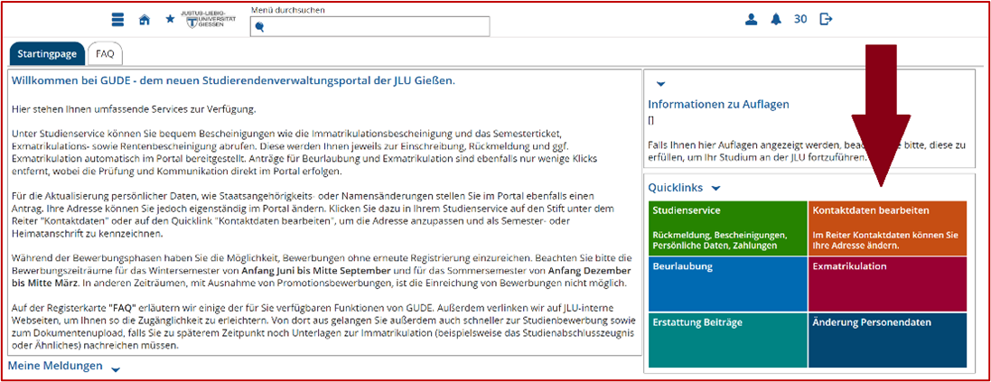Open the orange Kontaktdaten bearbeiten tile
This screenshot has height=382, width=991.
pos(887,228)
